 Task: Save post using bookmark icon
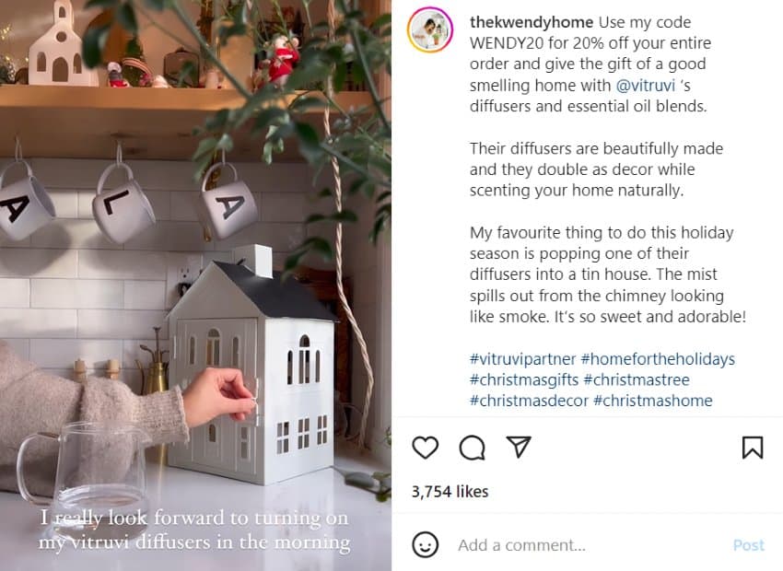click(752, 448)
